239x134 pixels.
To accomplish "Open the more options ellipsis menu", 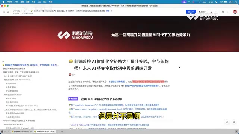I will point(216,12).
